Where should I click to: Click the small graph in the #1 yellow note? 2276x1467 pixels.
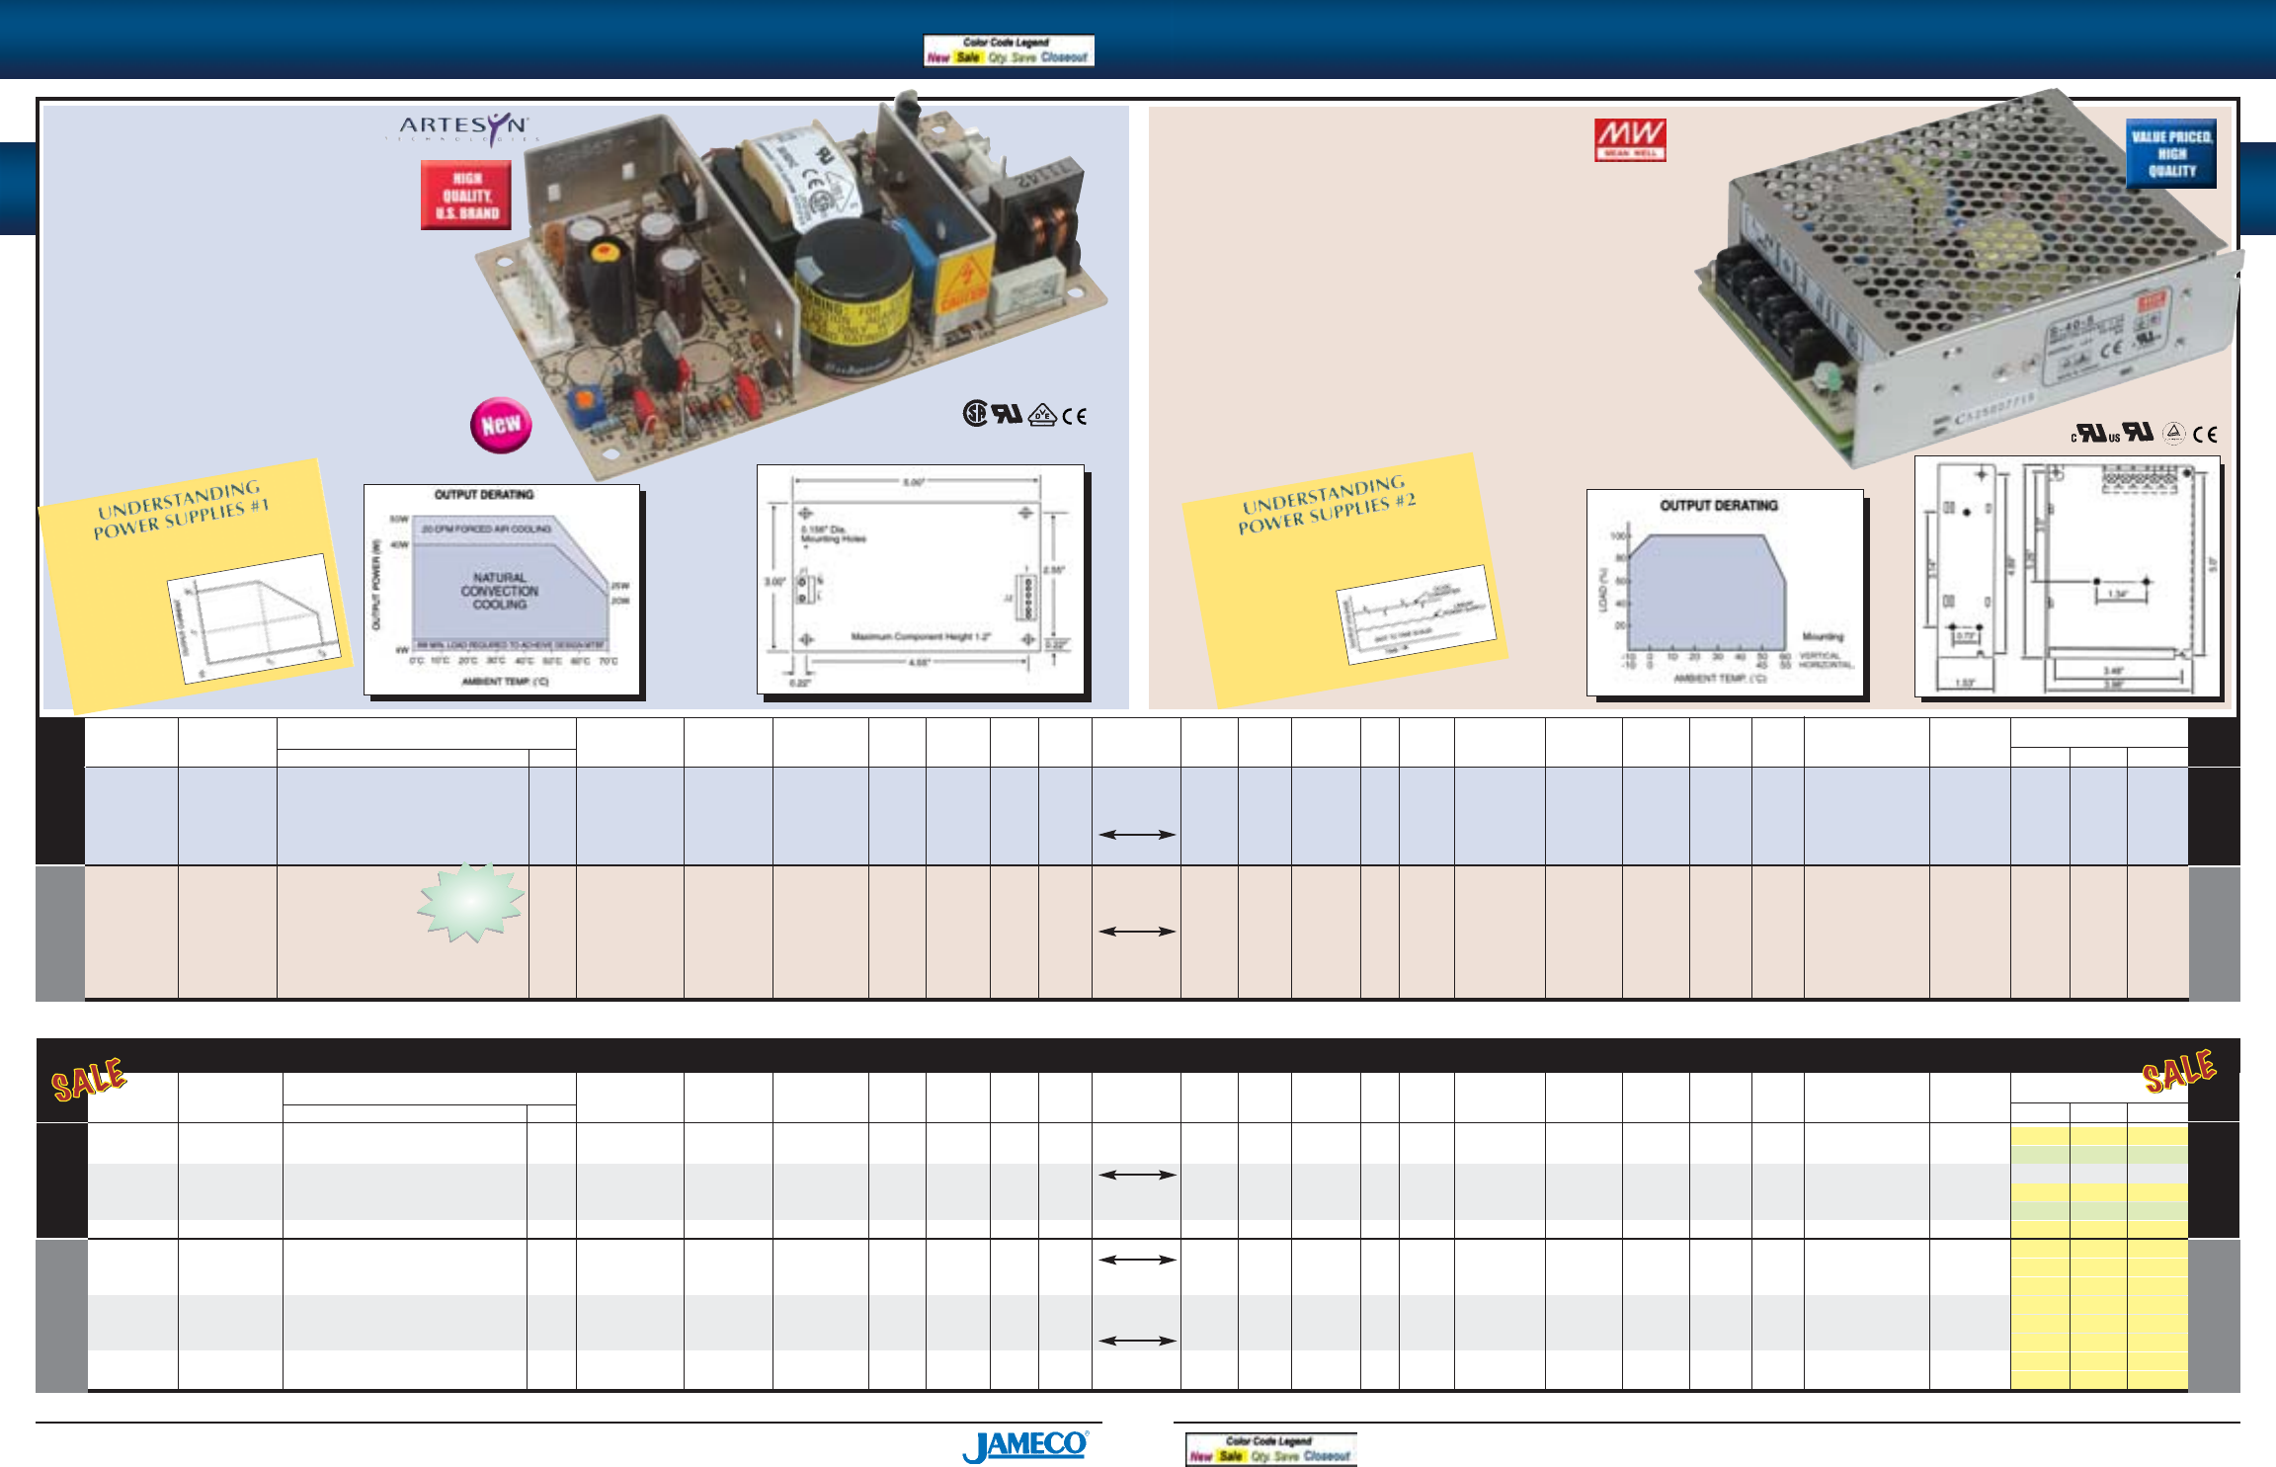click(x=255, y=618)
